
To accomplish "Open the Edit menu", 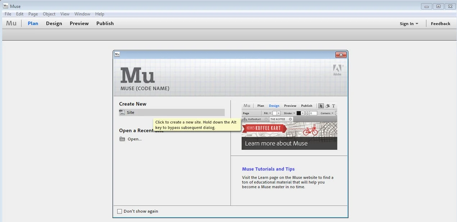I will (x=20, y=14).
